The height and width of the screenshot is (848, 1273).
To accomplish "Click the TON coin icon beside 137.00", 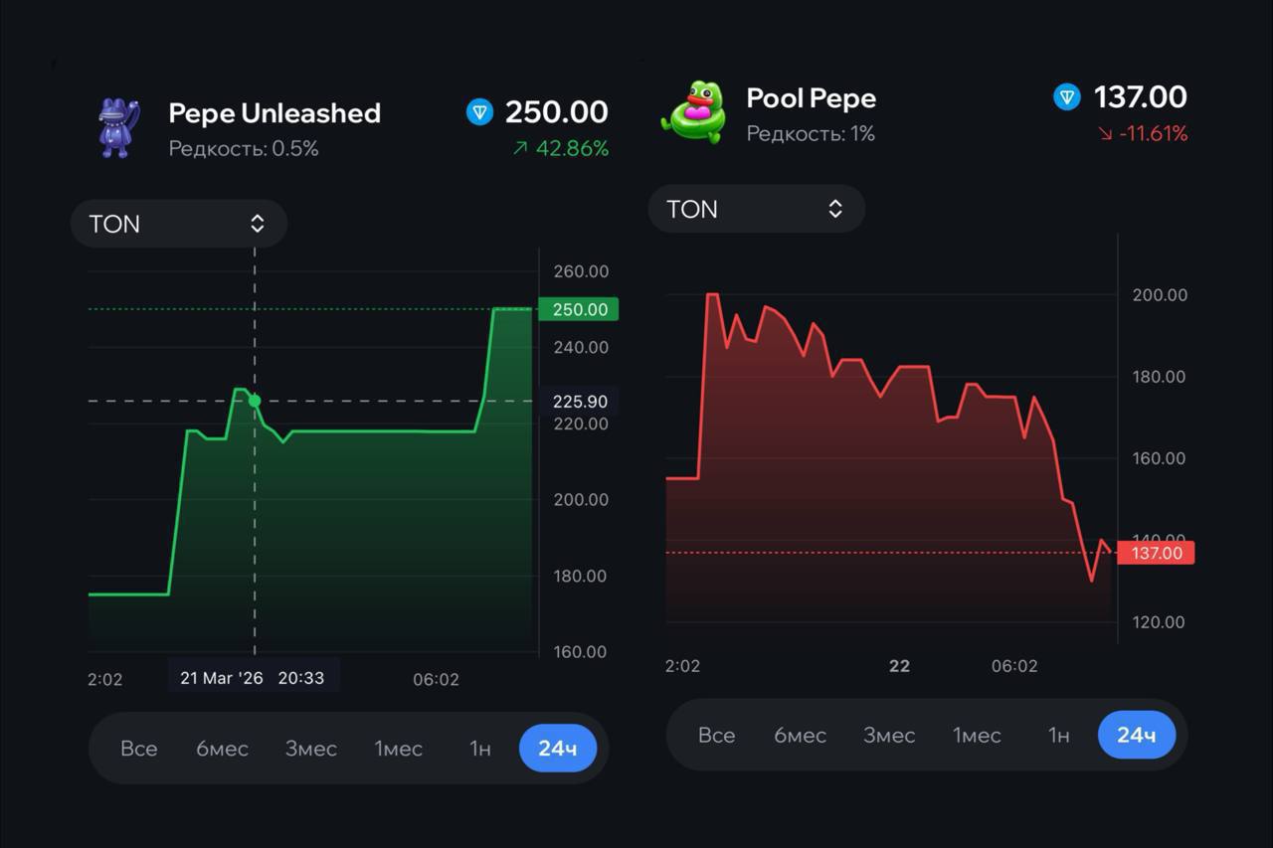I will point(1067,97).
